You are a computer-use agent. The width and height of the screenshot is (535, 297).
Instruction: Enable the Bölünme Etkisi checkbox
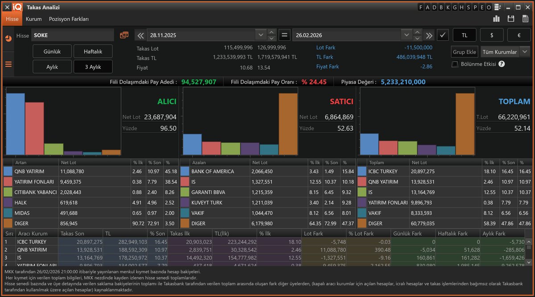pyautogui.click(x=455, y=64)
